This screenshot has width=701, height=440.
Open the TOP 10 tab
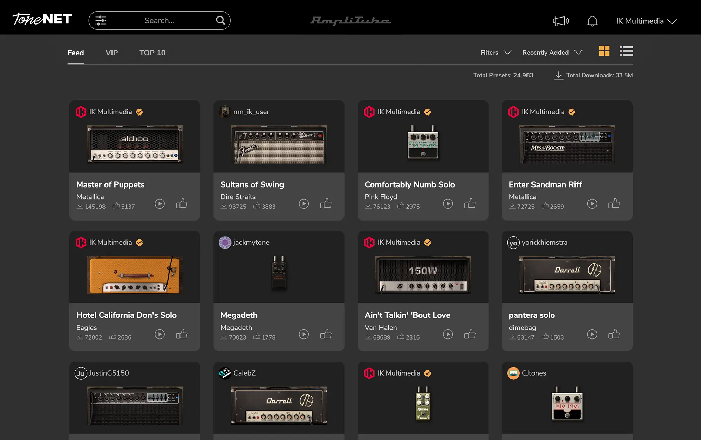tap(152, 53)
